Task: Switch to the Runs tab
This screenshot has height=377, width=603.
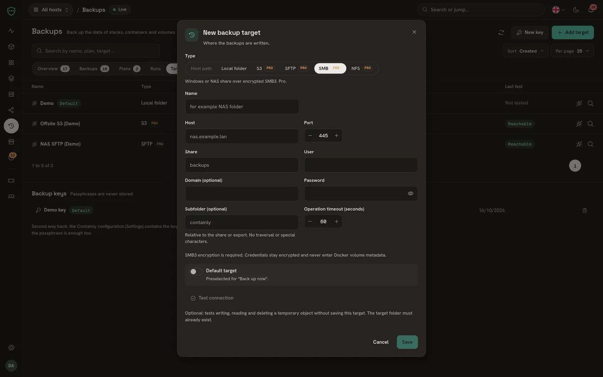Action: [155, 69]
